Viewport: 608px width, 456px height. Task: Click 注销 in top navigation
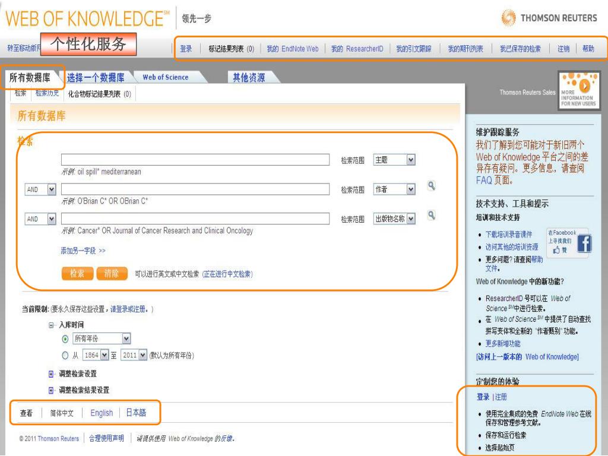(563, 49)
